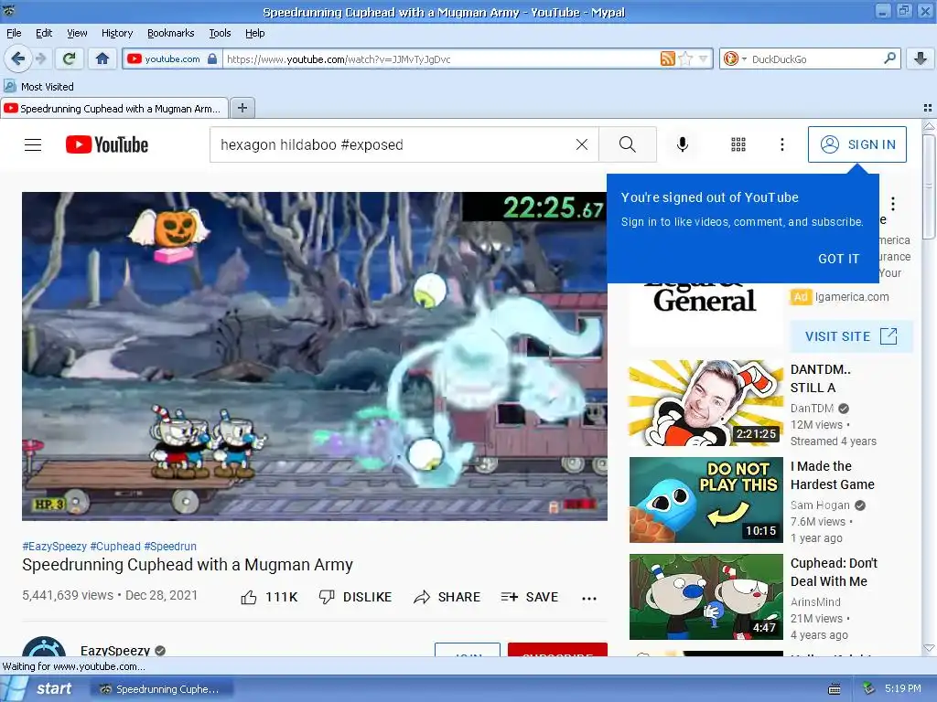Image resolution: width=937 pixels, height=702 pixels.
Task: Bookmark this page with the star icon
Action: click(x=686, y=58)
